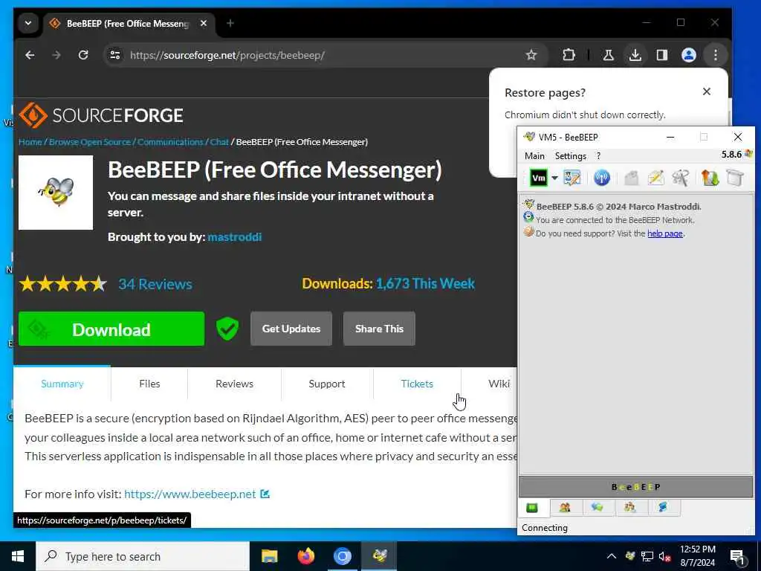Click the BeeBEEP gray banner bar
Screen dimensions: 761x571
click(x=636, y=487)
